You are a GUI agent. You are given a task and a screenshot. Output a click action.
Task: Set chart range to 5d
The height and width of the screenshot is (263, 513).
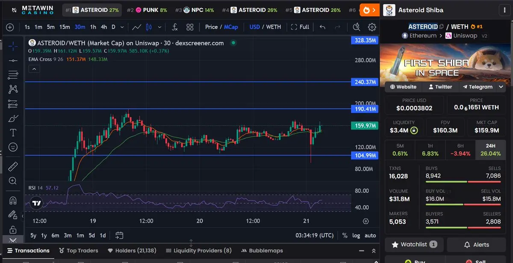coord(91,235)
